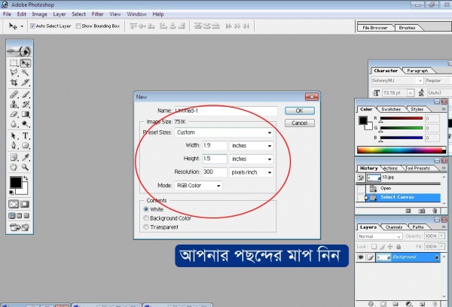Viewport: 452px width, 307px height.
Task: Open the Image menu
Action: tap(39, 14)
